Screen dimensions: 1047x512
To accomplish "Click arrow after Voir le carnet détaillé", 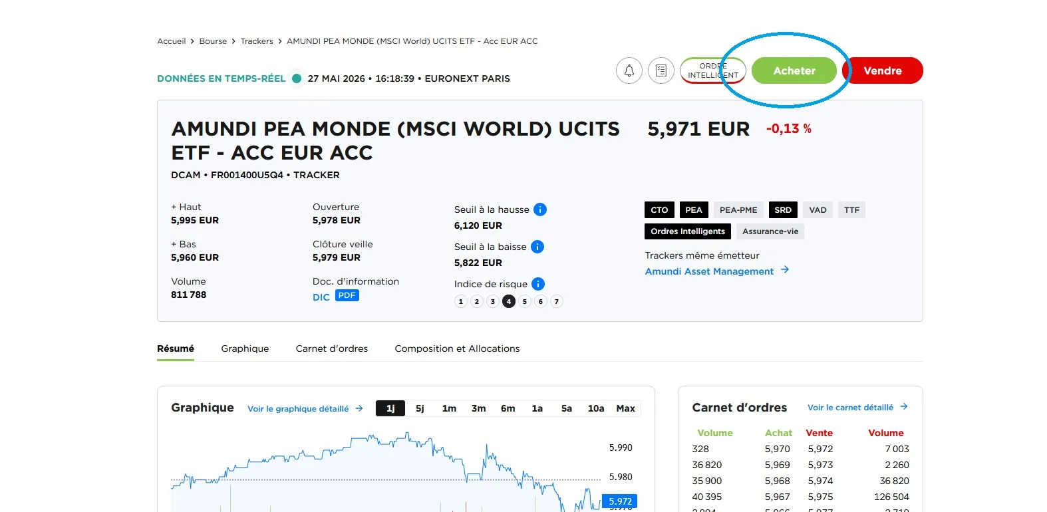I will (x=904, y=406).
